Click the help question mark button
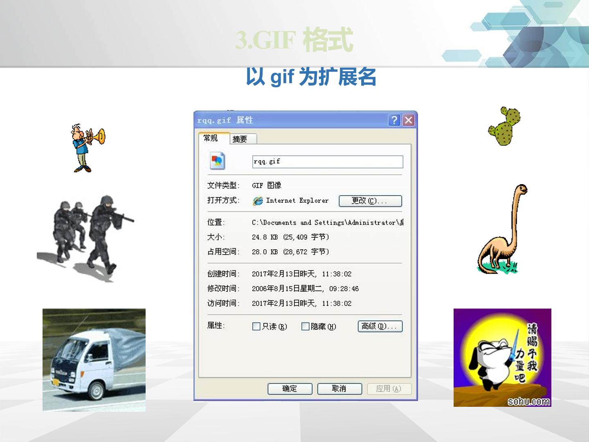Viewport: 589px width, 442px height. point(394,120)
